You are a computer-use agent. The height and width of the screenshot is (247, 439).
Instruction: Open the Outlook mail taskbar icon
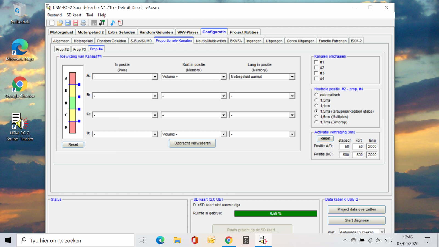pos(212,240)
